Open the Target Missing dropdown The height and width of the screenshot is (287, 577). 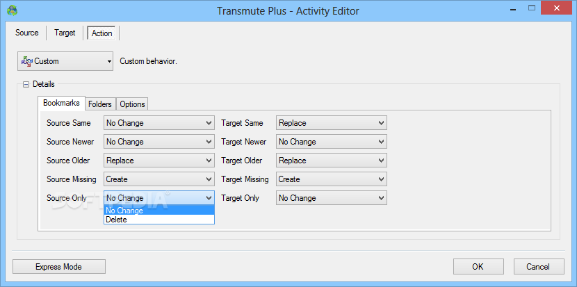[331, 179]
